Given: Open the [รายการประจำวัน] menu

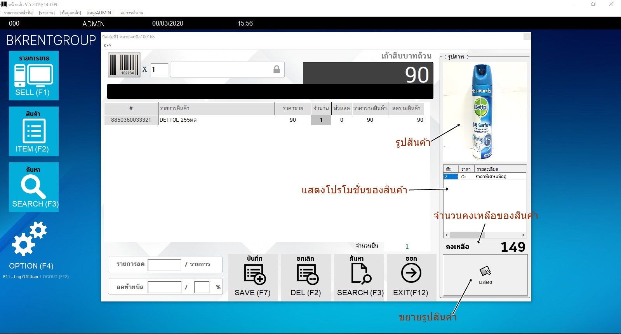Looking at the screenshot, I should (18, 13).
